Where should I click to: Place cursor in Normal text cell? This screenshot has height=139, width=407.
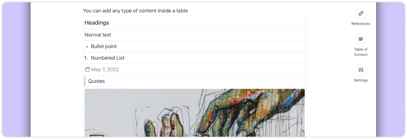195,35
